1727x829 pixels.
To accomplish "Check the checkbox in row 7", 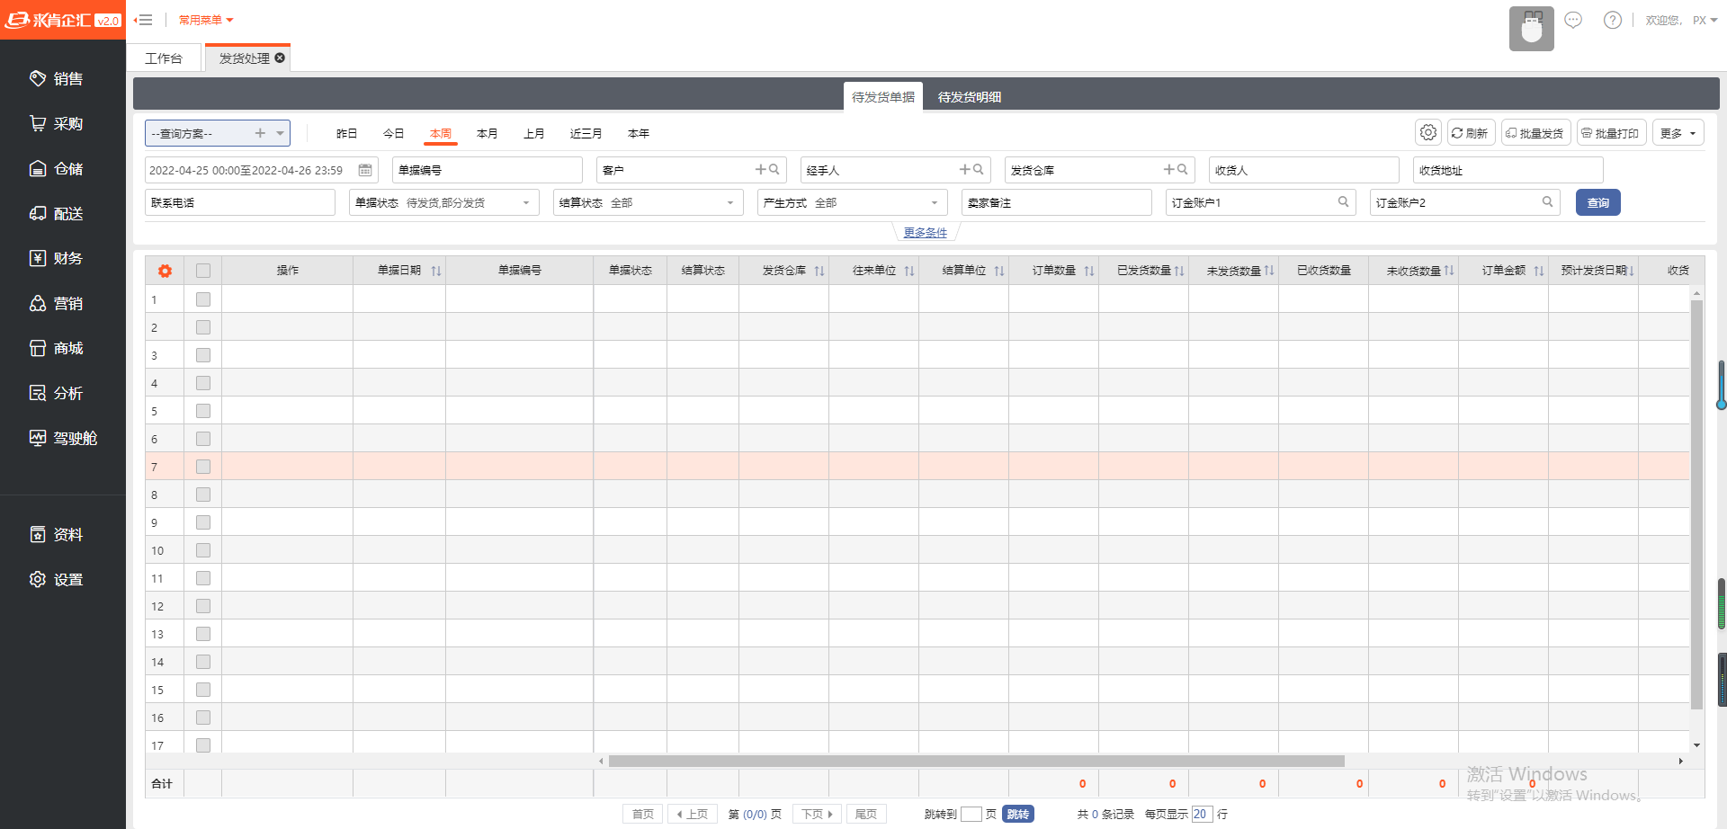I will [203, 467].
